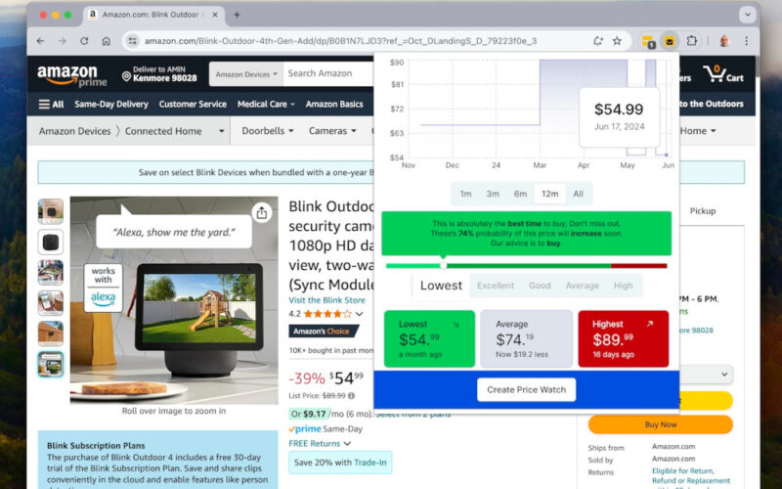Open the Extensions puzzle icon
782x489 pixels.
(x=692, y=41)
